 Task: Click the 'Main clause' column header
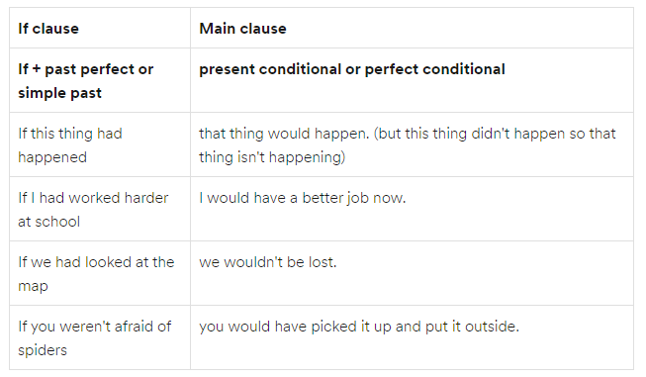tap(242, 29)
